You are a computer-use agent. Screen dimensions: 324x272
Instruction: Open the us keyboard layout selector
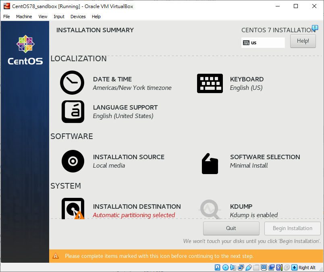point(263,42)
